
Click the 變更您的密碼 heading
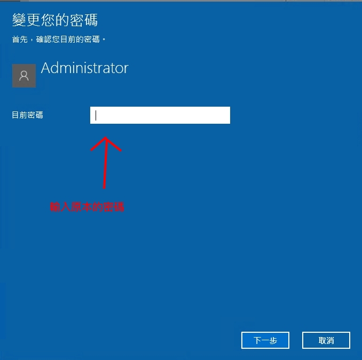point(55,20)
